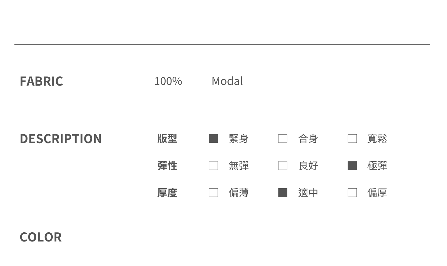Image resolution: width=447 pixels, height=266 pixels.
Task: Click the 適中 text label
Action: click(x=308, y=193)
